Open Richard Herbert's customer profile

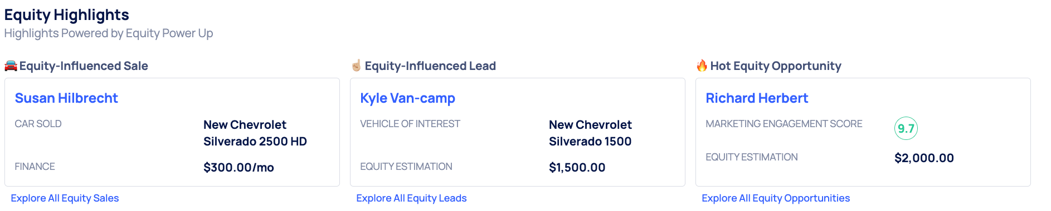pyautogui.click(x=757, y=98)
